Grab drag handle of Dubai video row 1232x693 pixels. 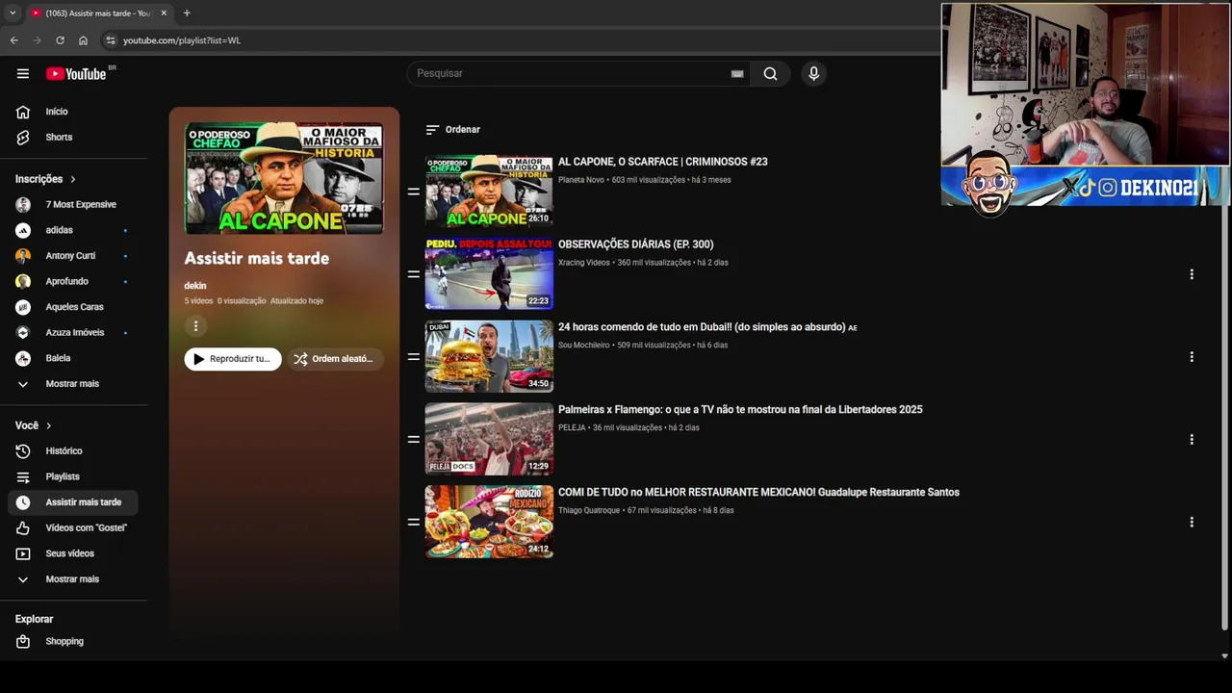(x=413, y=357)
